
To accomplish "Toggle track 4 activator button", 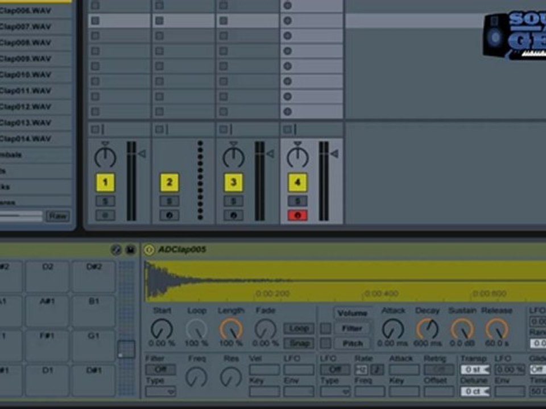I will [297, 182].
